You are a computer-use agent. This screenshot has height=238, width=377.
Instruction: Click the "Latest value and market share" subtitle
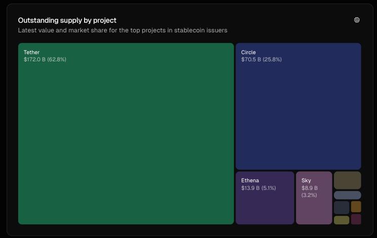tap(123, 30)
